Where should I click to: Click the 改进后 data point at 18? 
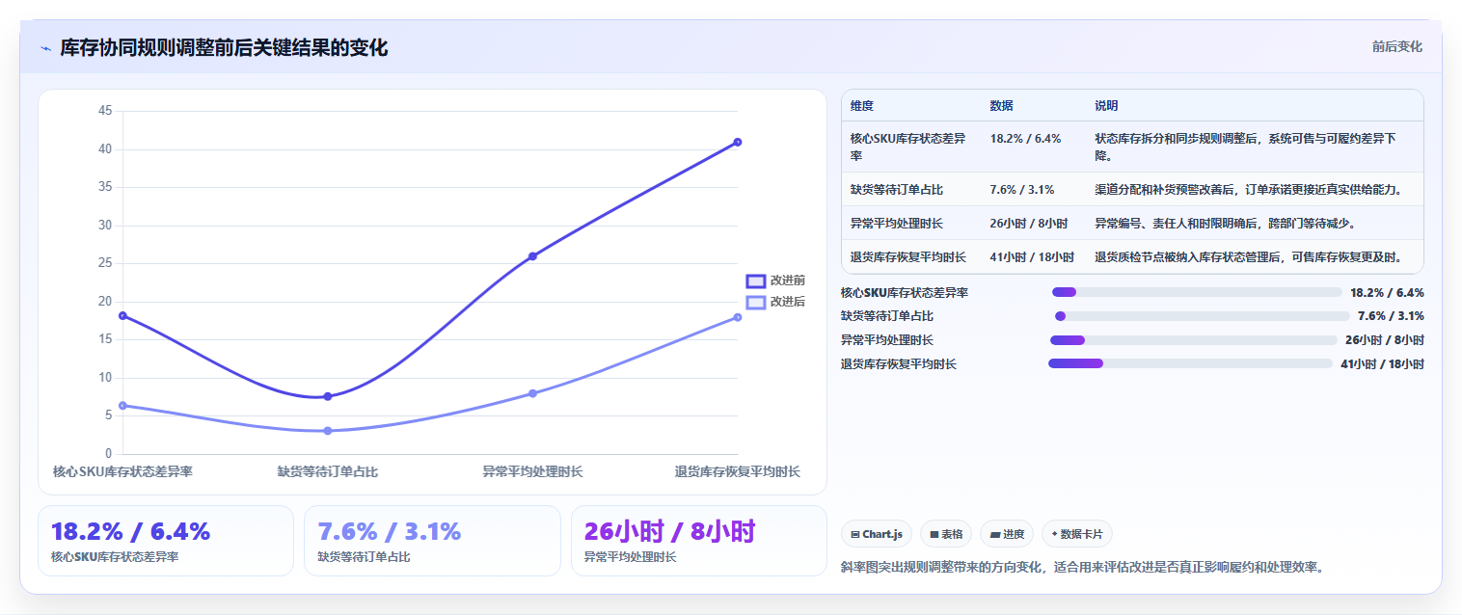click(738, 317)
